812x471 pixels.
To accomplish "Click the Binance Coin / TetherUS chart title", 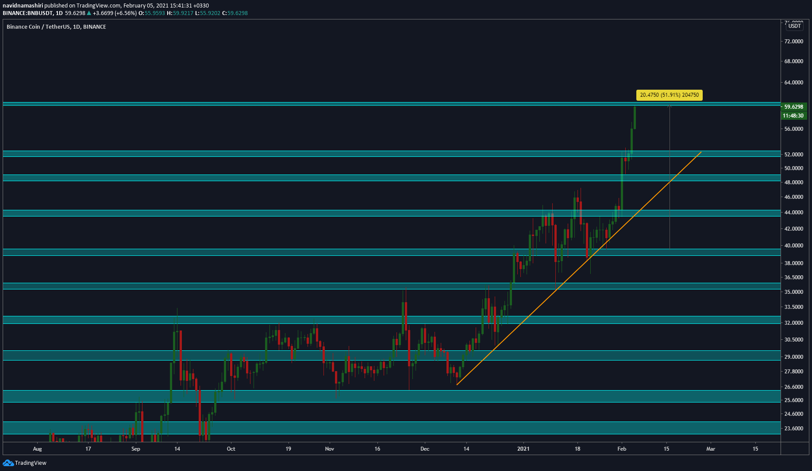I will click(x=56, y=27).
